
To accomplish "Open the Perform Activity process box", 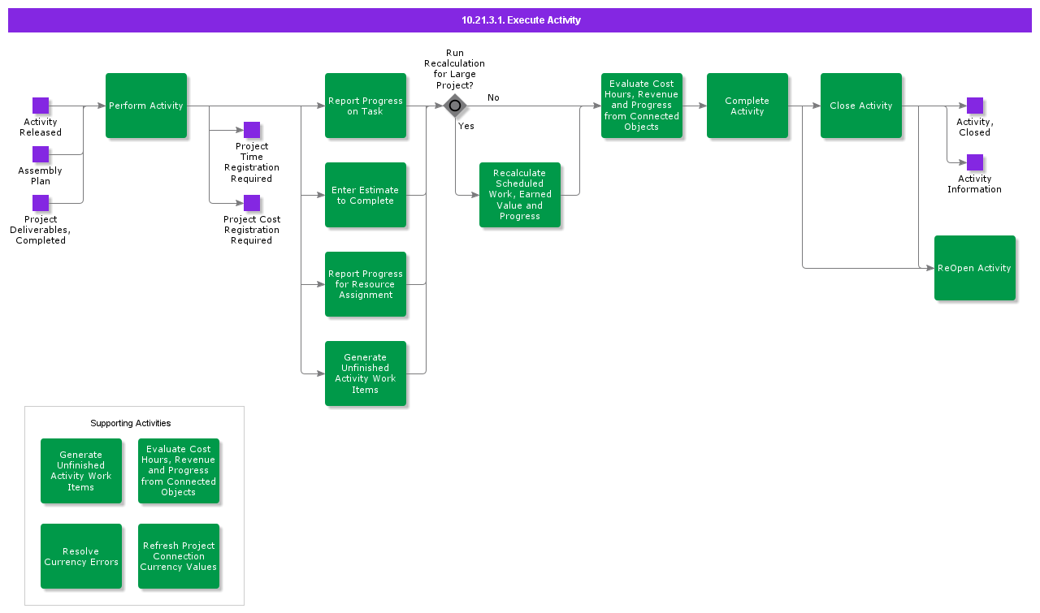I will coord(146,106).
